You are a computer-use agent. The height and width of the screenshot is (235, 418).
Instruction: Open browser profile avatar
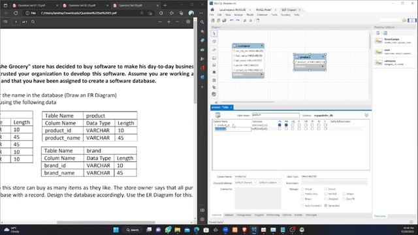[x=191, y=13]
